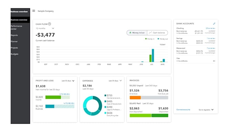
Task: Click the light green Not deposited bar
Action: pos(140,115)
